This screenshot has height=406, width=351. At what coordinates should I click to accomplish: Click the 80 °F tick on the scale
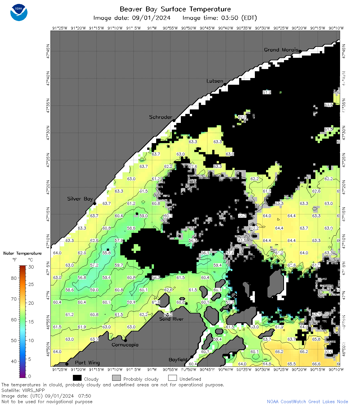click(14, 278)
